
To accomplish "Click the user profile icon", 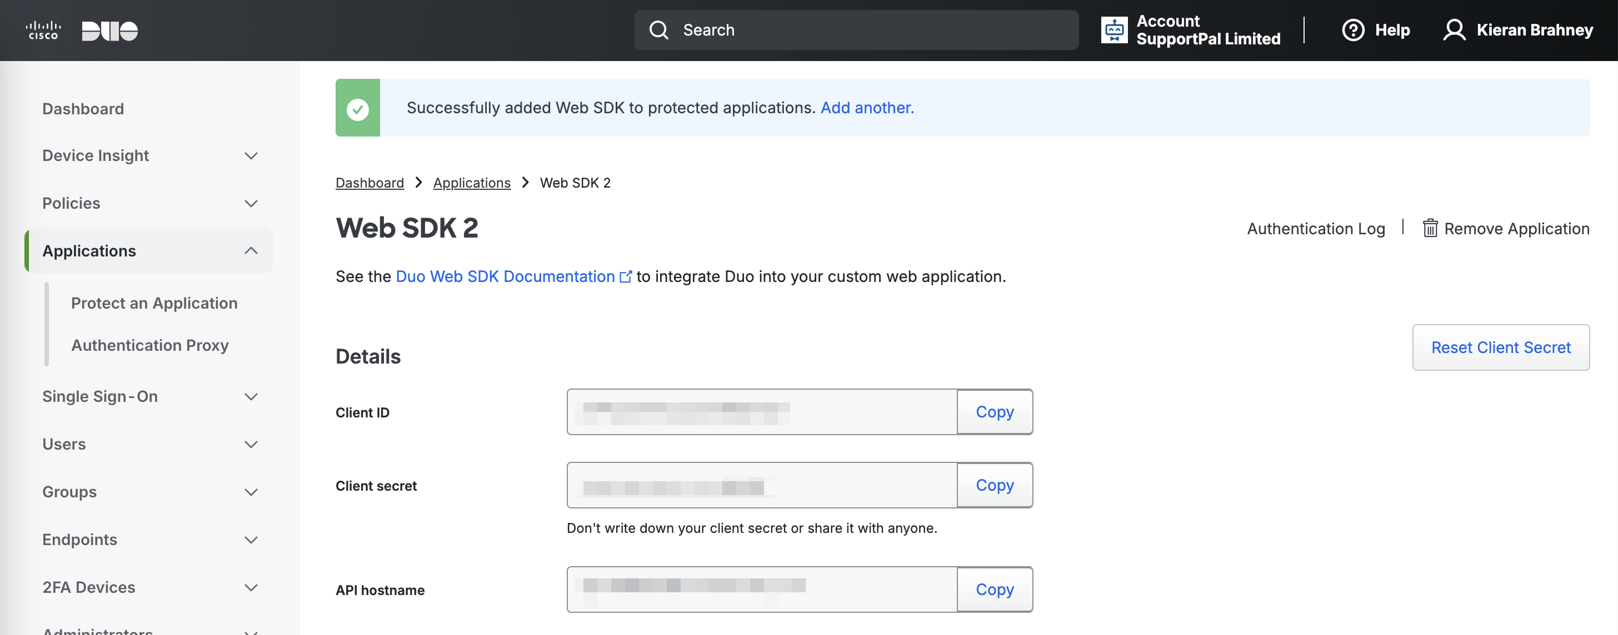I will coord(1454,30).
